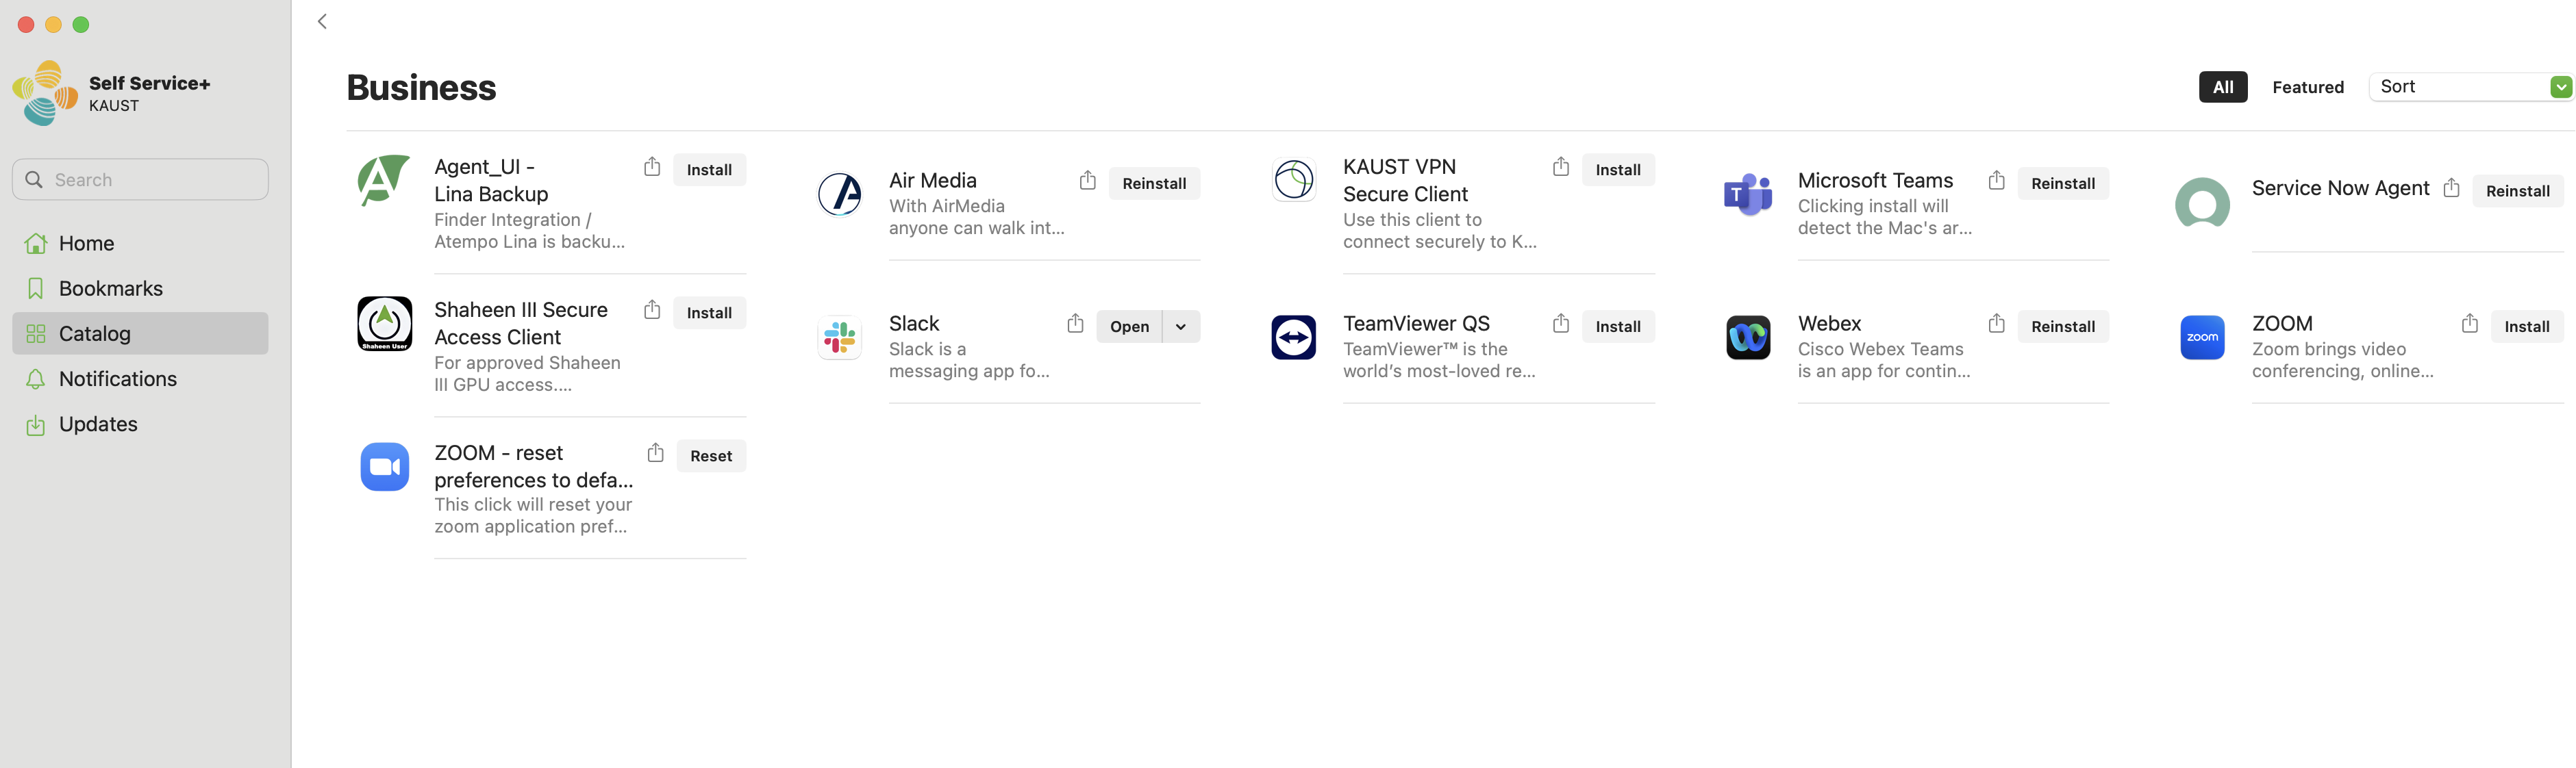2576x768 pixels.
Task: Click the TeamViewer QS title text
Action: point(1416,324)
